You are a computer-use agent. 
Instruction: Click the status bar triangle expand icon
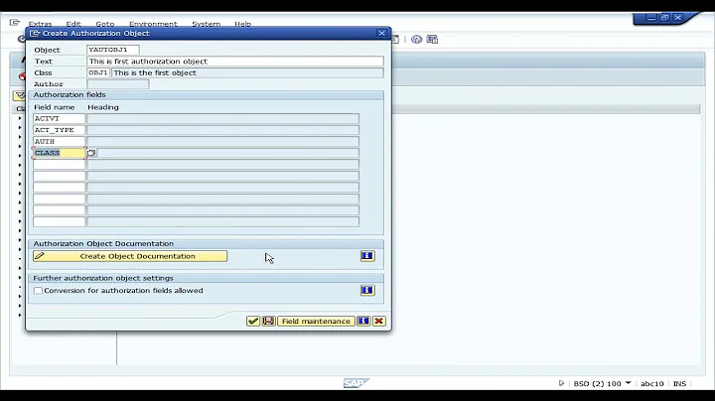click(x=561, y=383)
